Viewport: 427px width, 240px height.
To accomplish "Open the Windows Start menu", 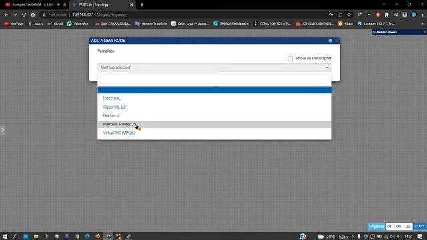I will [x=5, y=236].
